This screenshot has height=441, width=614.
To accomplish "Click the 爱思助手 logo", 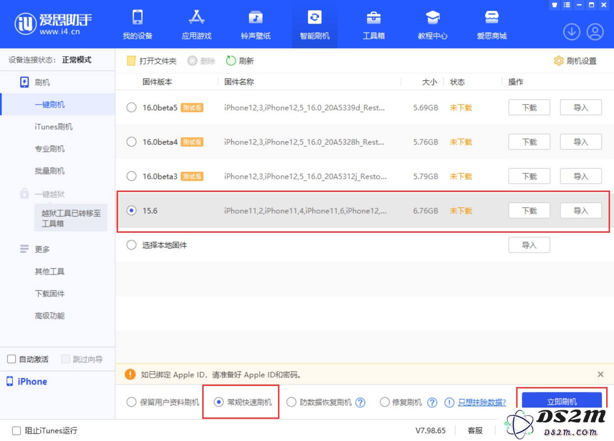I will coord(53,23).
